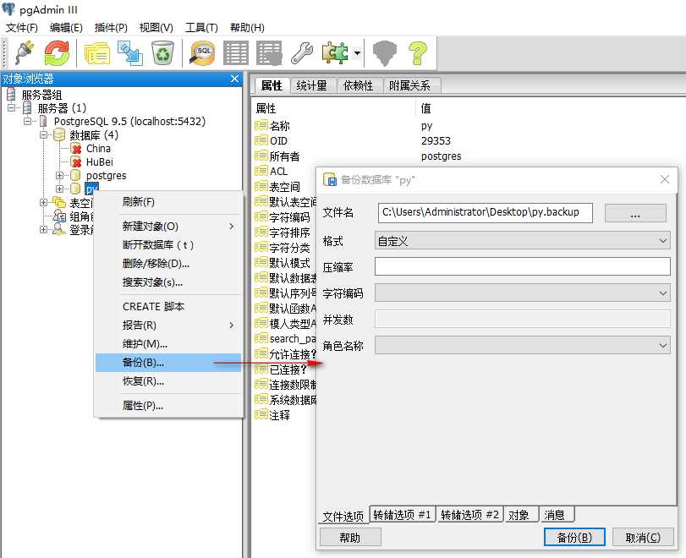Screen dimensions: 686x558
Task: Open the 字符编码 dropdown in dialog
Action: (x=523, y=293)
